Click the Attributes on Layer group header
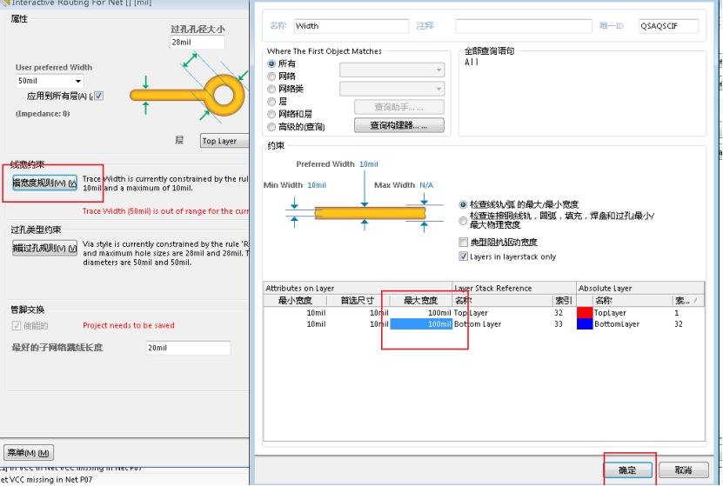Screen dimensions: 723x486 coord(358,289)
